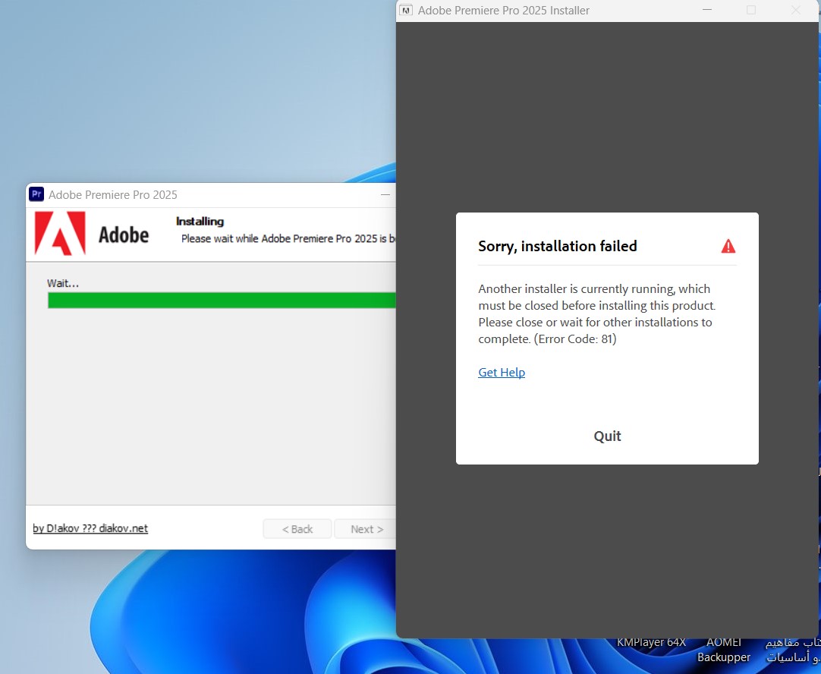Minimize the Adobe Premiere Pro 2025 setup window
Screen dimensions: 821x674
(x=385, y=195)
